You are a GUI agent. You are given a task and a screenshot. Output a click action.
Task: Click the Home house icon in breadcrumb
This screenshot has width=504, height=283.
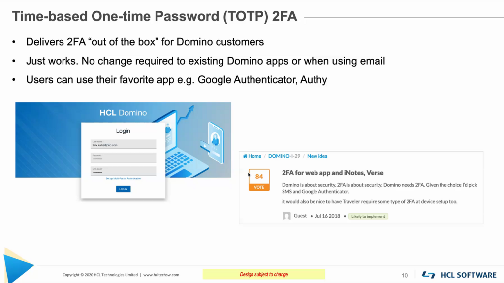coord(245,156)
